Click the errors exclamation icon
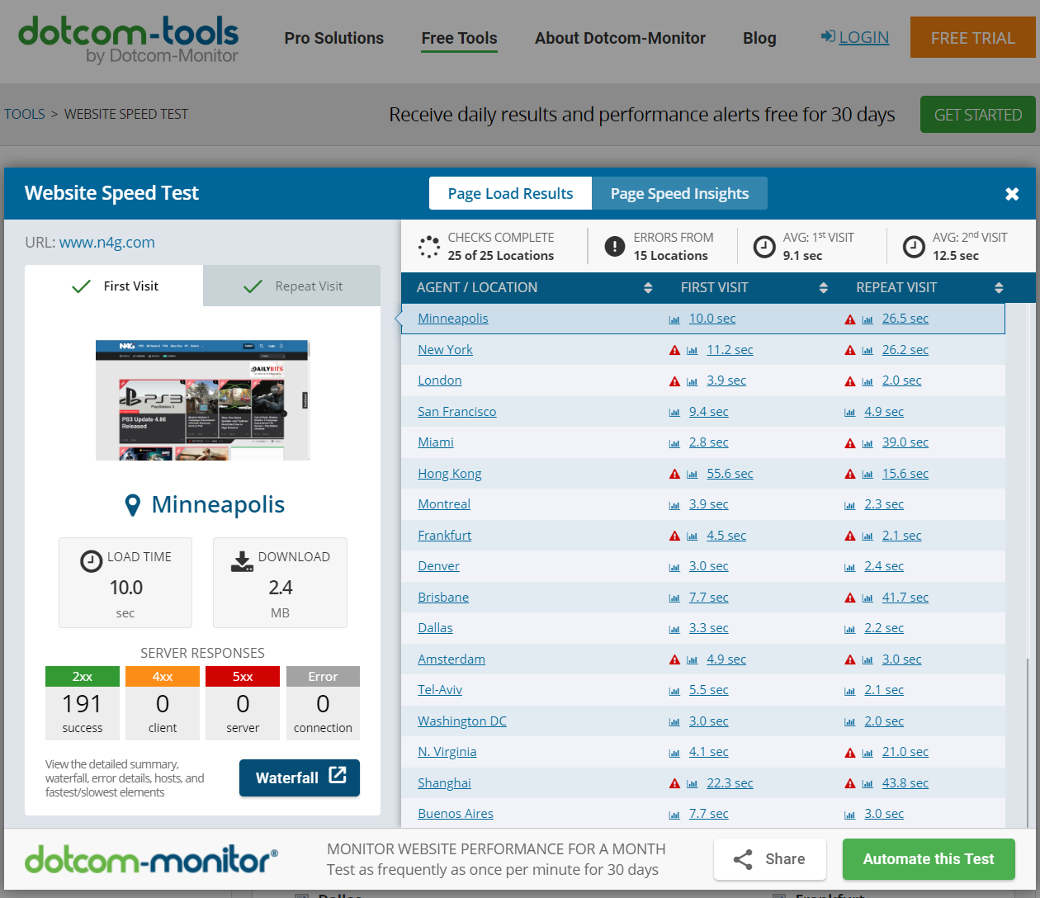1040x898 pixels. [x=615, y=246]
